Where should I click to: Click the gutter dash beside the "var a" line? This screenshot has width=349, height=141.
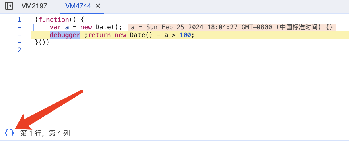(19, 27)
